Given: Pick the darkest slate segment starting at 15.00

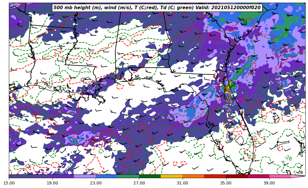Looking at the screenshot, I should pyautogui.click(x=20, y=176).
